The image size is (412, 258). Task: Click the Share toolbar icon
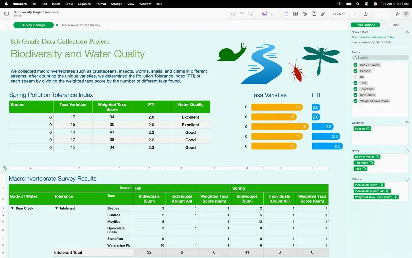[366, 14]
